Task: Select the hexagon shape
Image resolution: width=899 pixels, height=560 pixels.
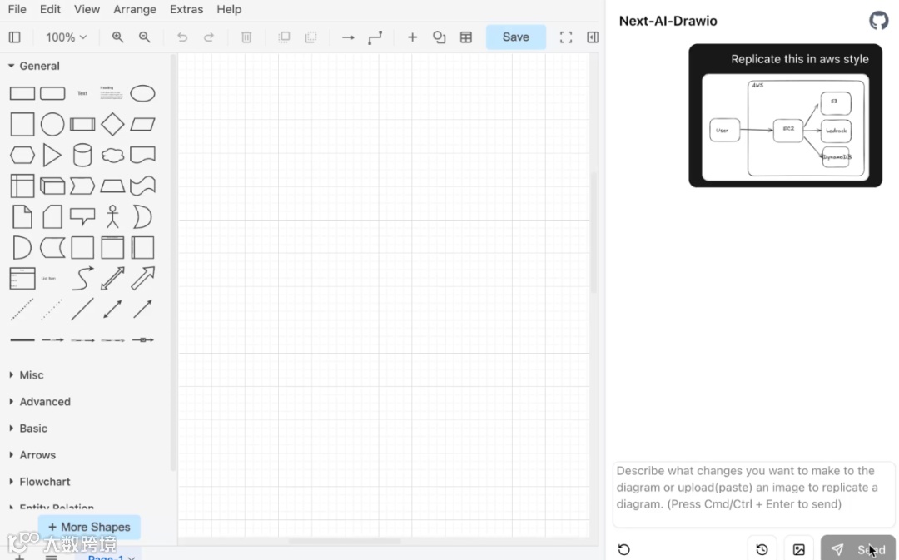Action: tap(22, 156)
